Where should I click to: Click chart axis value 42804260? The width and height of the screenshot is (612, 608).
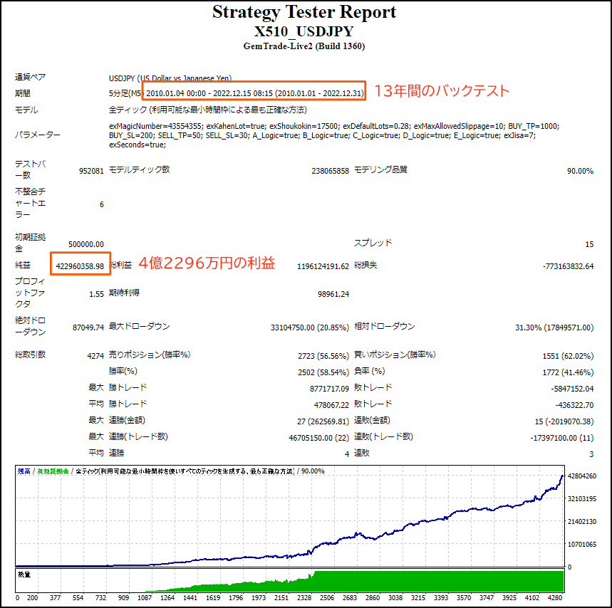click(x=582, y=476)
